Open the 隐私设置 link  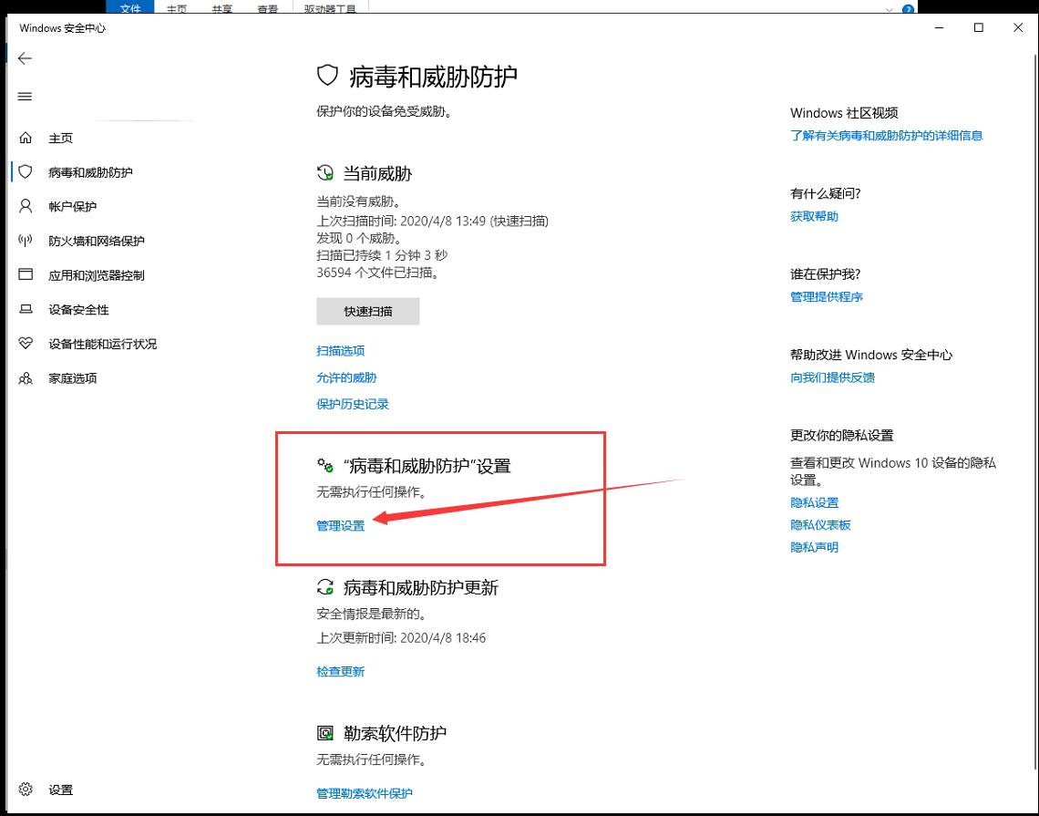815,503
